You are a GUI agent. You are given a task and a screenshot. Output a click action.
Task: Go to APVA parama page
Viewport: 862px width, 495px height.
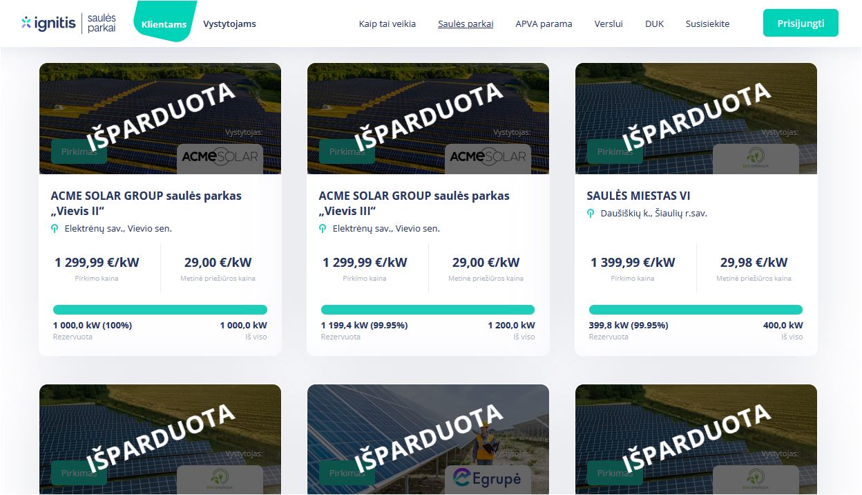(x=544, y=24)
